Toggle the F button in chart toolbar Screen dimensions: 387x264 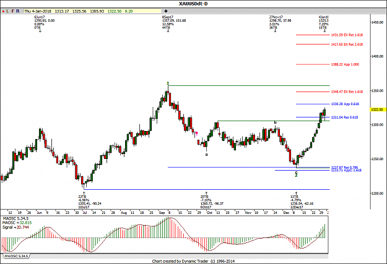pyautogui.click(x=12, y=11)
